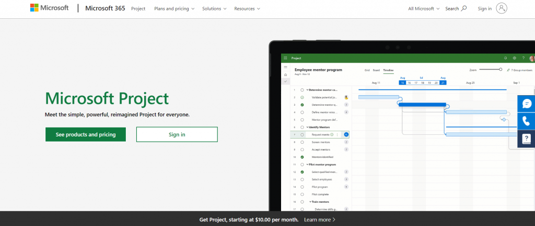Click the info icon on Request mentors row
Image resolution: width=535 pixels, height=226 pixels.
[332, 134]
